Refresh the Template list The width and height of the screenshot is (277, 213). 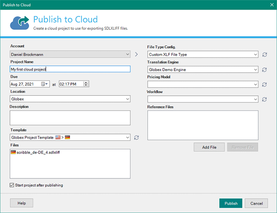point(136,137)
